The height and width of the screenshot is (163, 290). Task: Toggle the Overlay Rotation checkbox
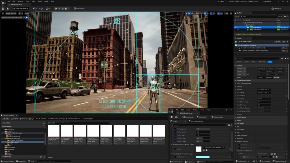[x=175, y=132]
